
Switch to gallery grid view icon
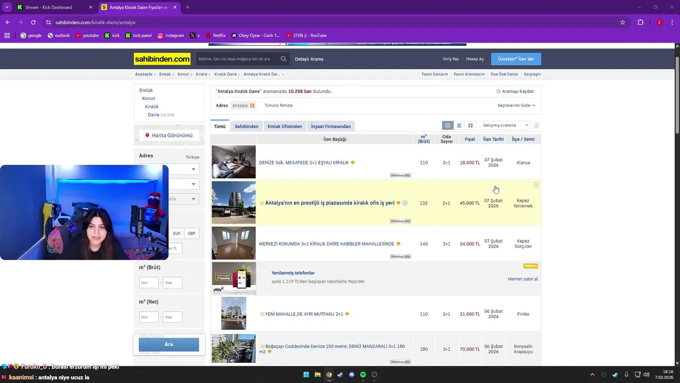coord(470,126)
